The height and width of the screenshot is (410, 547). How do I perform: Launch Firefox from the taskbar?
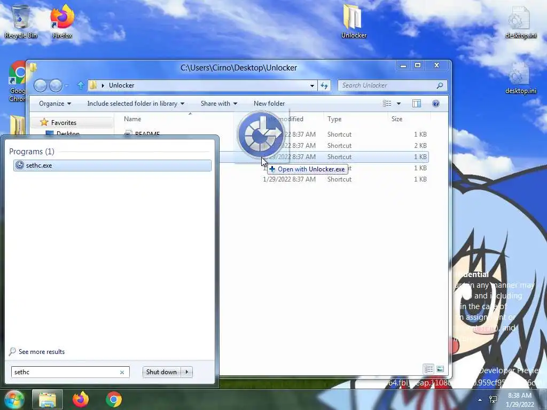click(81, 399)
